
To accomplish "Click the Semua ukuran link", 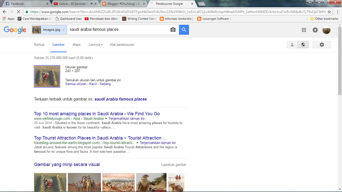I will coord(76,84).
